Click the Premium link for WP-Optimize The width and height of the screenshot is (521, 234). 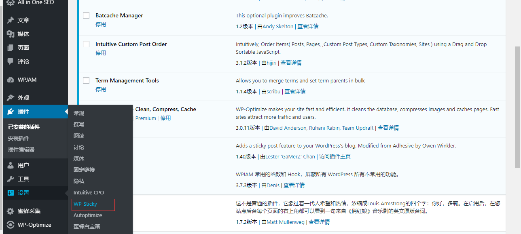146,118
